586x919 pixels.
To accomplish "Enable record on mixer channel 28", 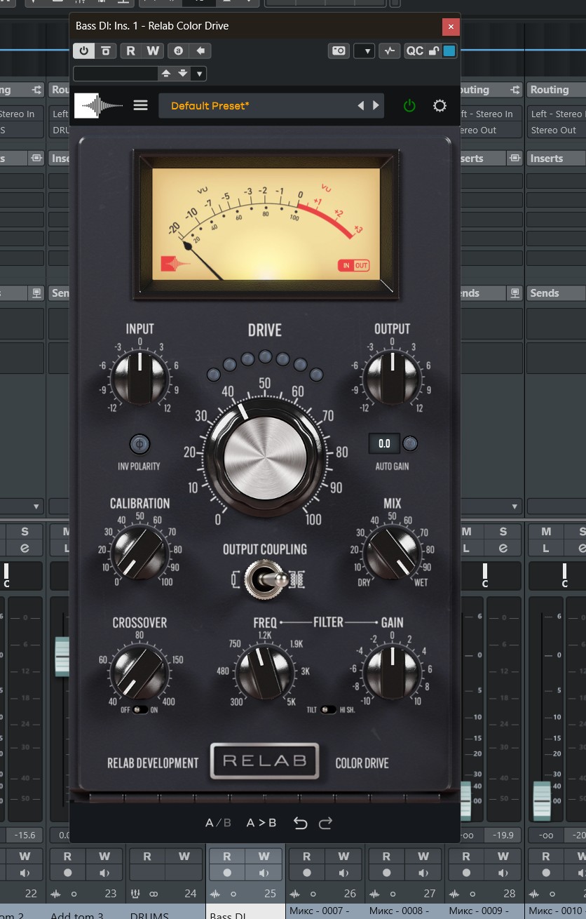I will (466, 873).
